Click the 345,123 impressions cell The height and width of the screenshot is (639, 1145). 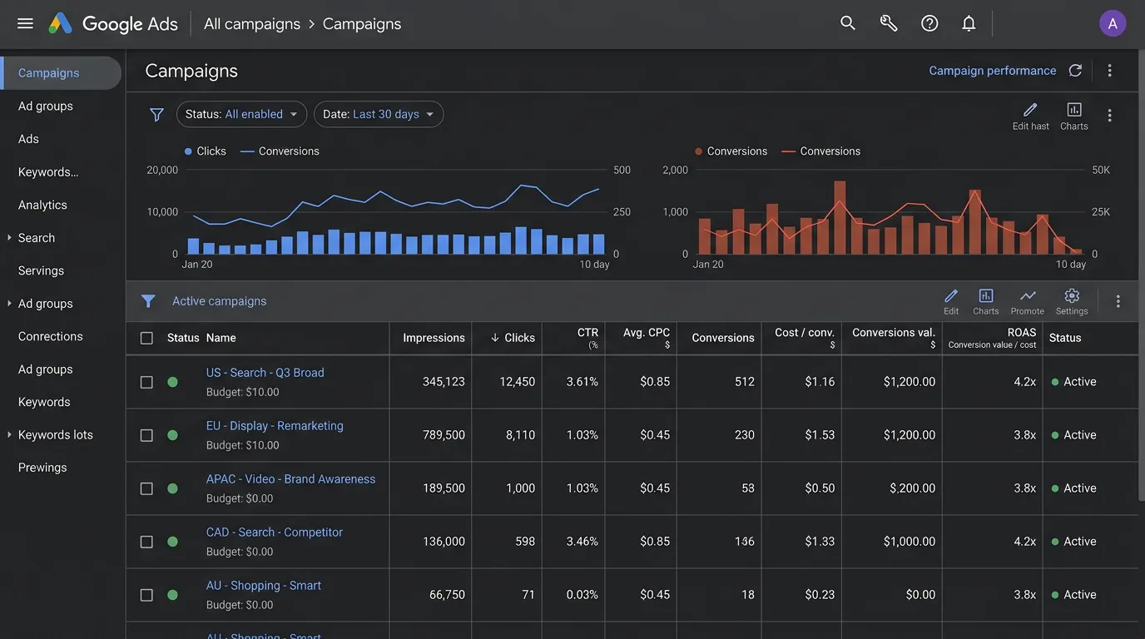444,382
